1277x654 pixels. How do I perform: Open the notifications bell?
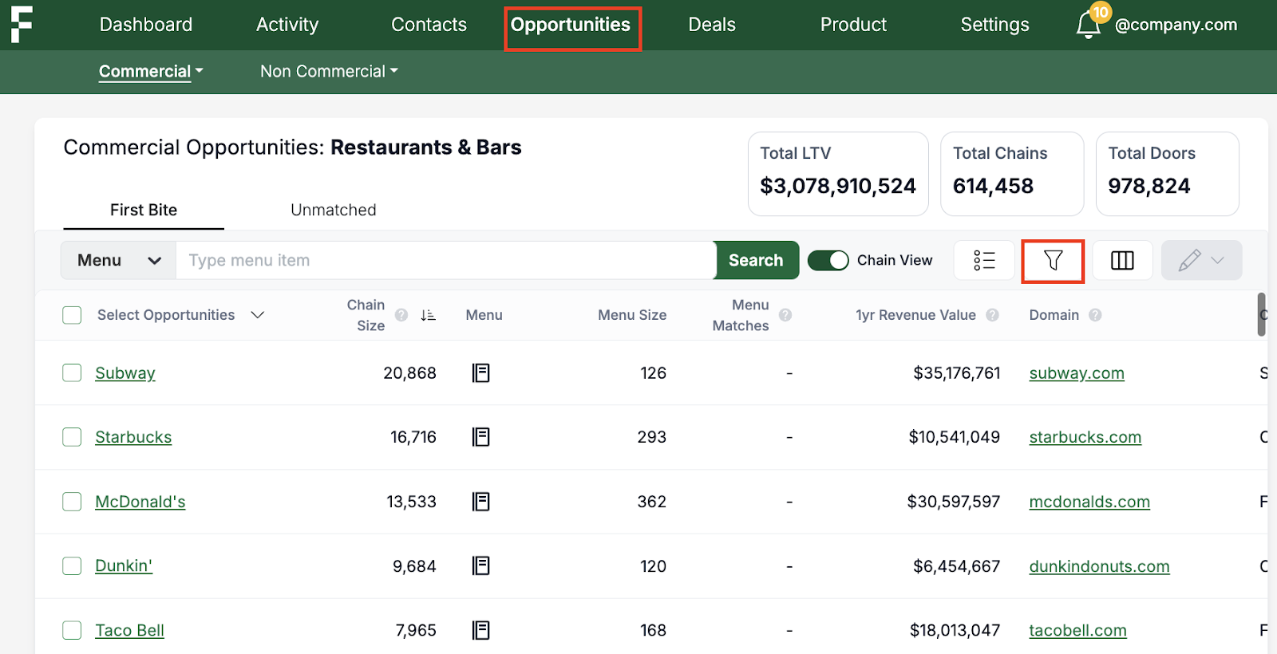1088,25
